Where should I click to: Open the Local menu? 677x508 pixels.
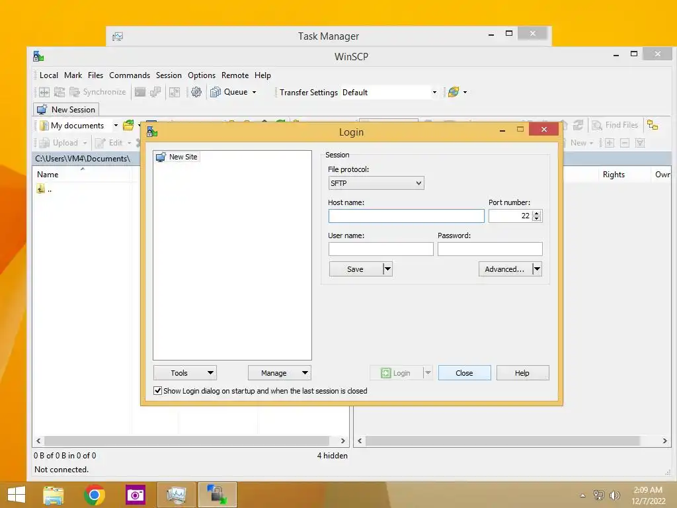point(49,75)
